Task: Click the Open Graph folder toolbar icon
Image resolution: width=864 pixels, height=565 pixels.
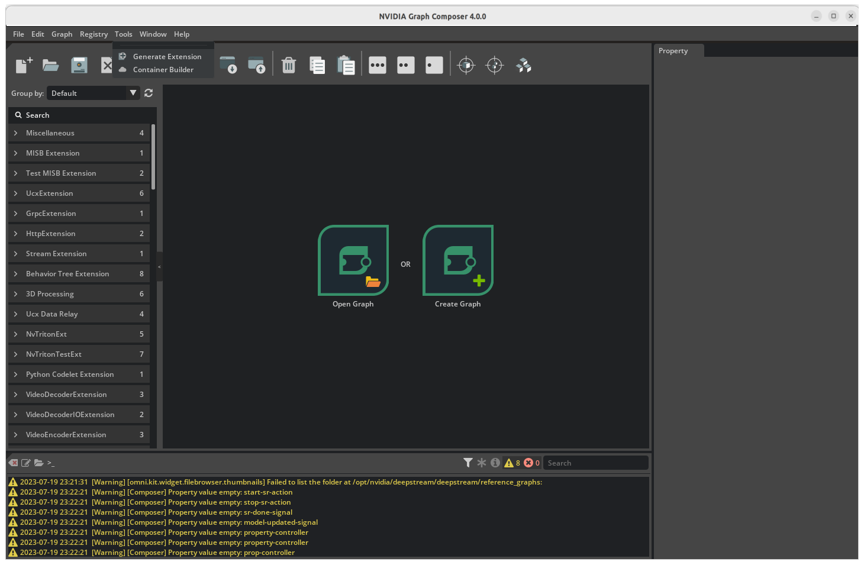Action: point(51,65)
